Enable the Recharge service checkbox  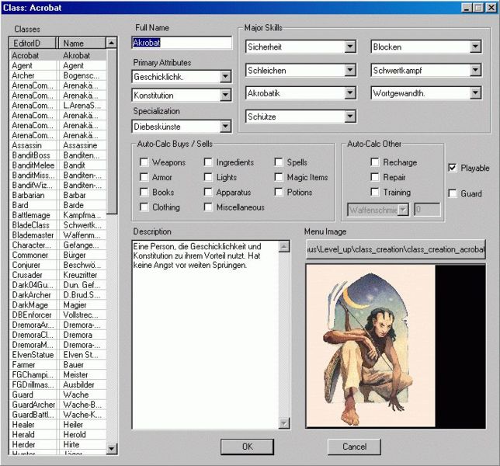pos(375,162)
